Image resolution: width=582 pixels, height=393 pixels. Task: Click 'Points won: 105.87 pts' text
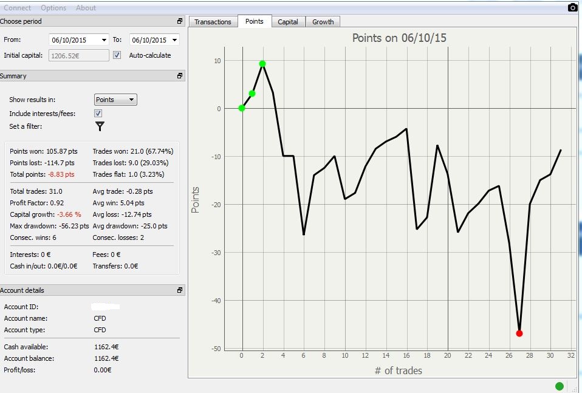[x=43, y=151]
